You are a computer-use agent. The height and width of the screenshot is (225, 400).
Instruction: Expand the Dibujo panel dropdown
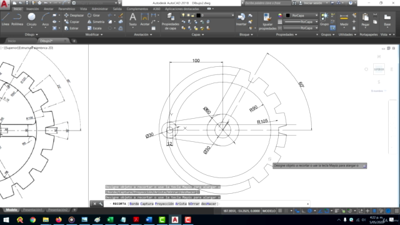(x=32, y=34)
